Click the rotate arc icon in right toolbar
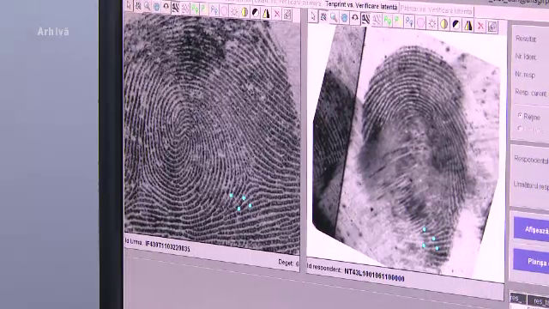This screenshot has width=549, height=309. tap(354, 19)
